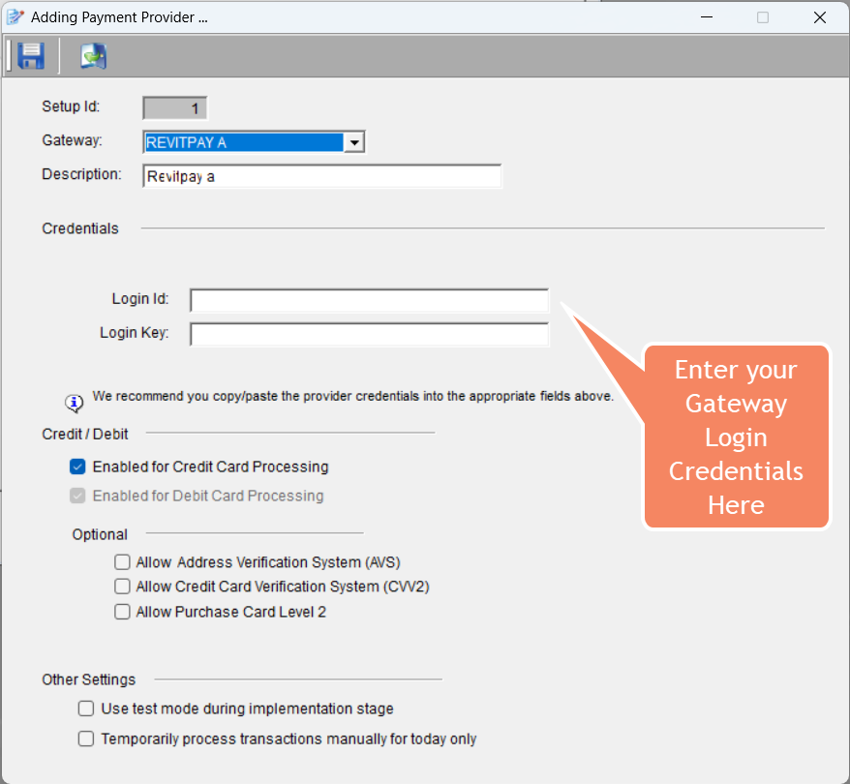Click the information icon beside the recommendation
Screen dimensions: 850x784
(74, 403)
